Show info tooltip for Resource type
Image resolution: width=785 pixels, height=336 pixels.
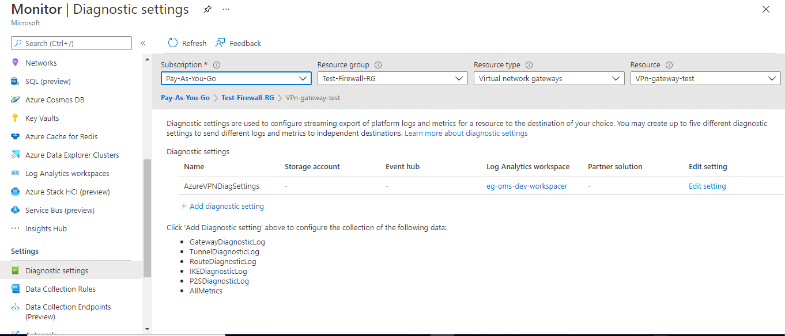(x=529, y=65)
